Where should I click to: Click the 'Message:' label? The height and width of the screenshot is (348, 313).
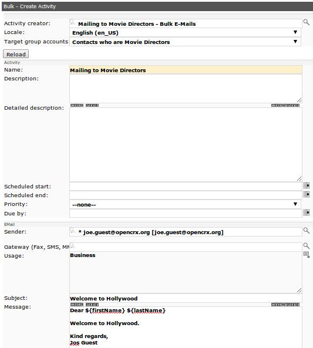(18, 307)
